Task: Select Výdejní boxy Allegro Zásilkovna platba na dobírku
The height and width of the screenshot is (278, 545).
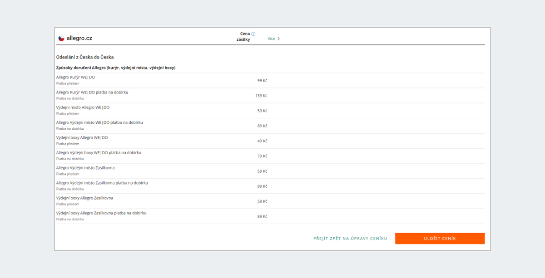Action: point(270,216)
